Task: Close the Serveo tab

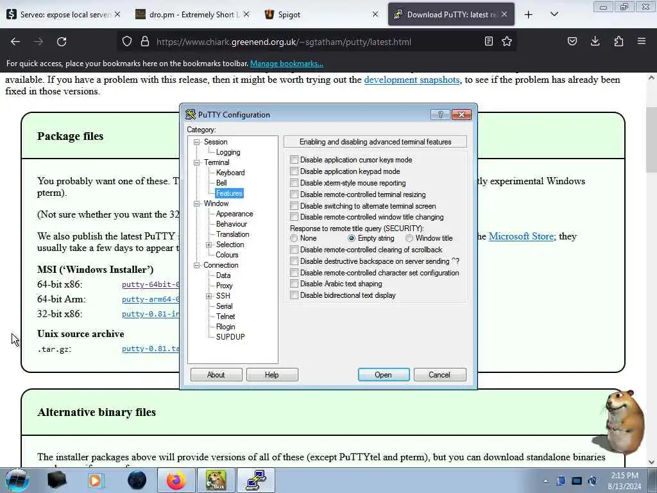Action: 118,14
